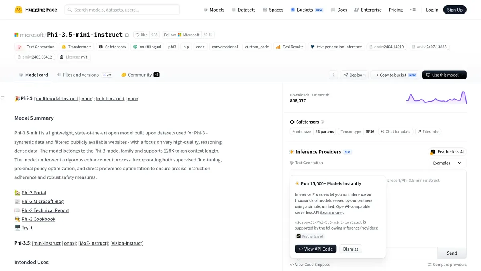
Task: Expand the Examples dropdown
Action: [447, 163]
